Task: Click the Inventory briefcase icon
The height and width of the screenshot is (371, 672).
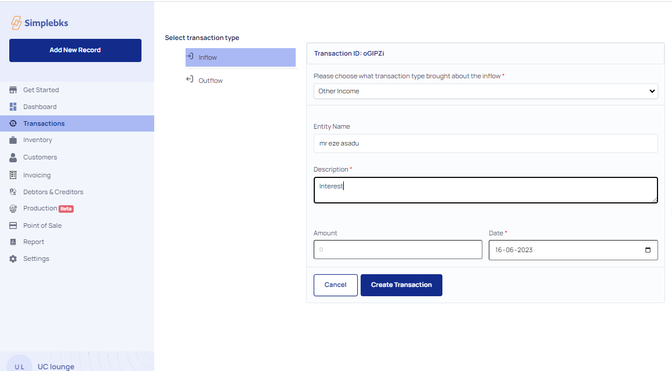Action: point(13,140)
